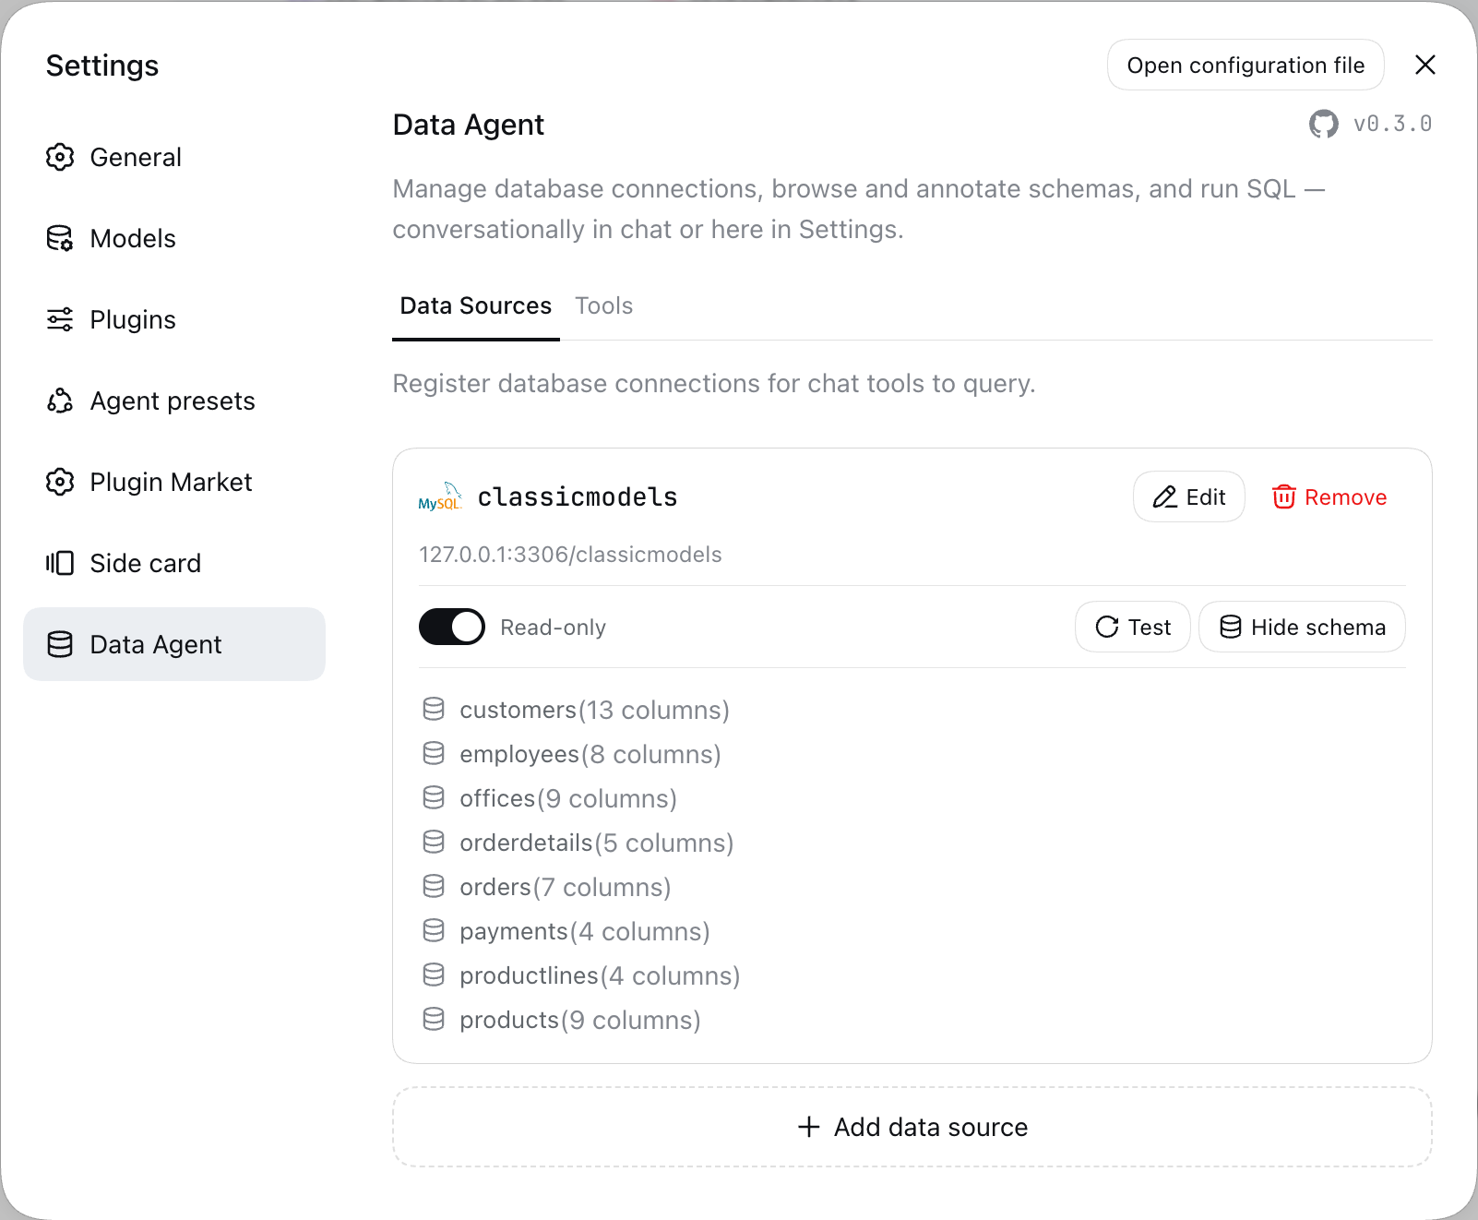Image resolution: width=1478 pixels, height=1220 pixels.
Task: Select the orderdetails(5 columns) table
Action: 597,843
